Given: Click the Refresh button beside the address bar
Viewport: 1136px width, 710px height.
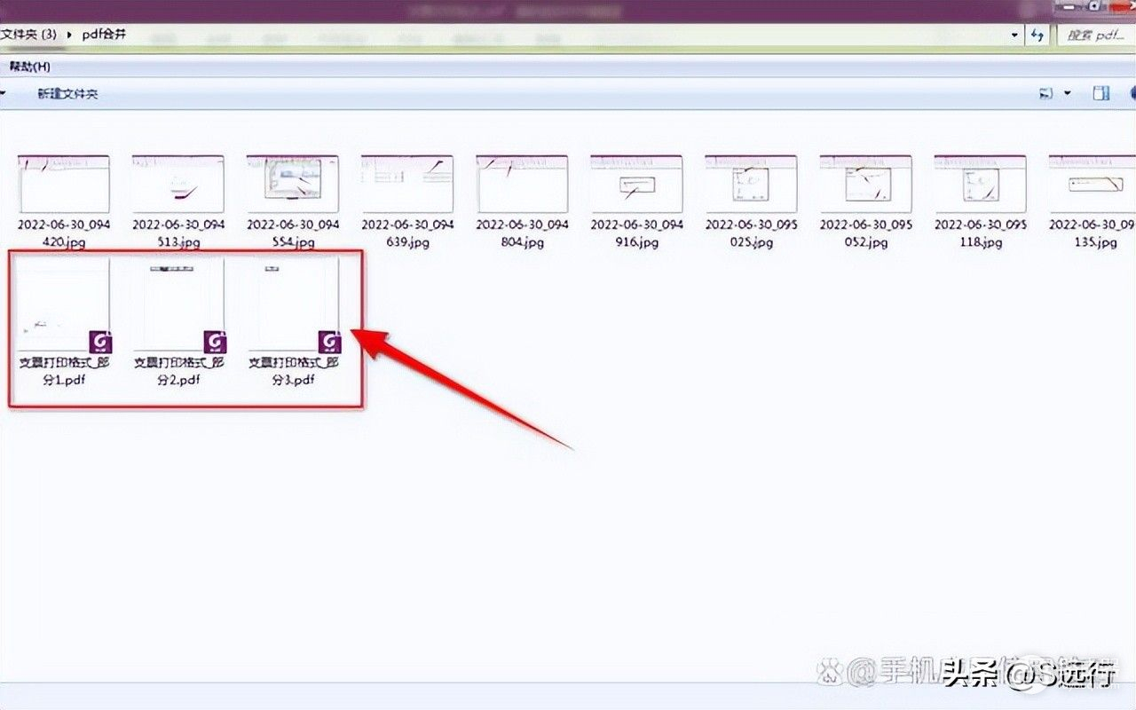Looking at the screenshot, I should (1037, 35).
